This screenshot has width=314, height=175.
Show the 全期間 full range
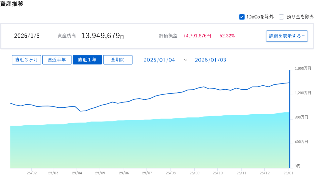(x=118, y=60)
